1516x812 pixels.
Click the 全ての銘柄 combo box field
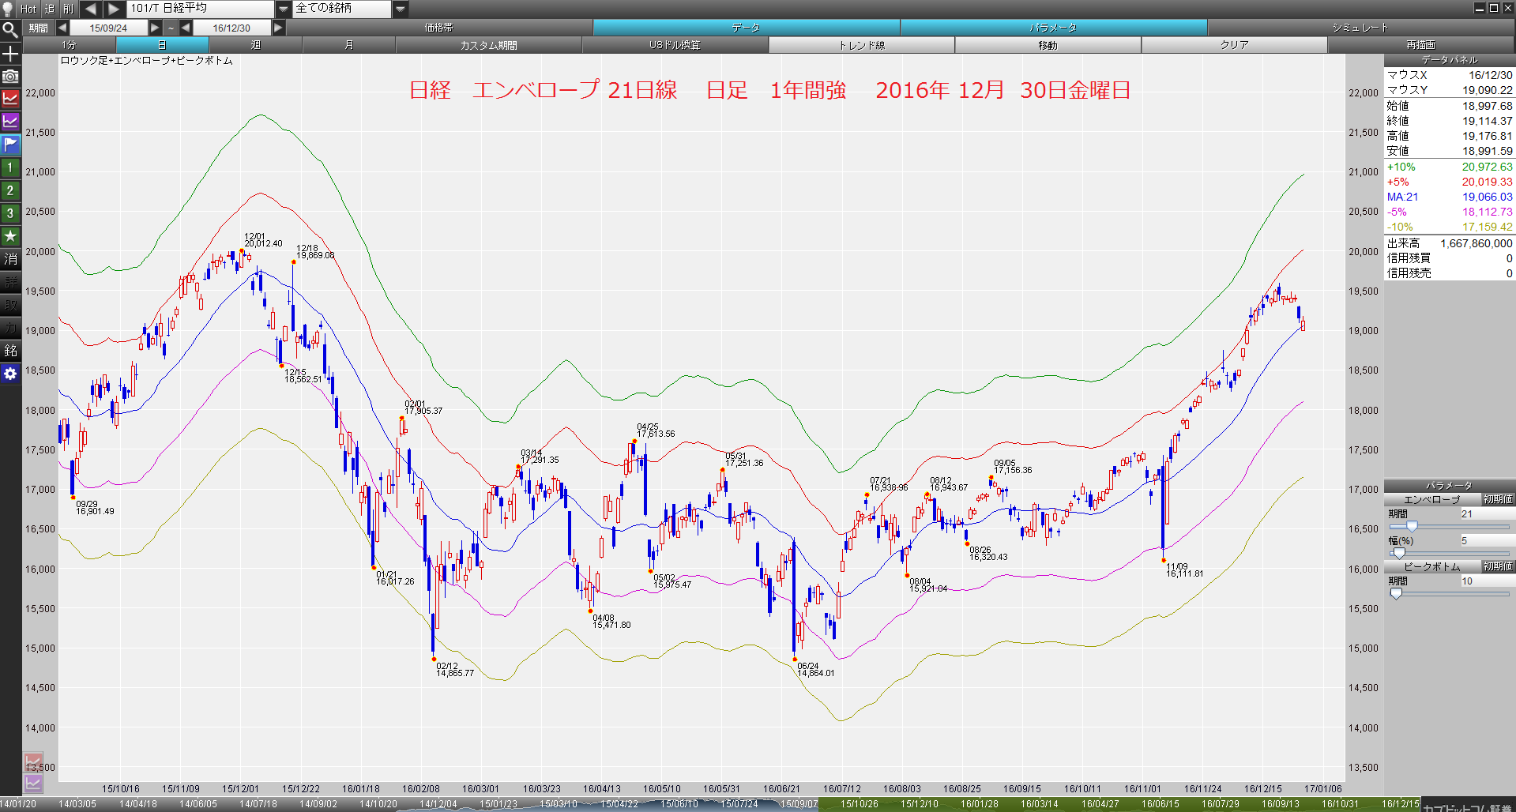(342, 9)
